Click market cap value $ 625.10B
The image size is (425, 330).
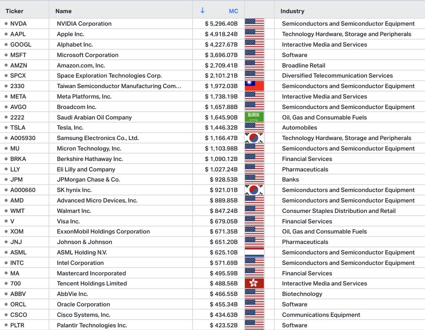(x=224, y=252)
